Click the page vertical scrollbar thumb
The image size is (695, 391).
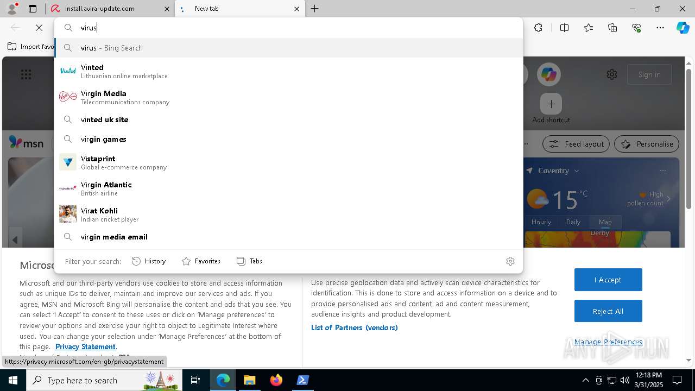pyautogui.click(x=688, y=138)
